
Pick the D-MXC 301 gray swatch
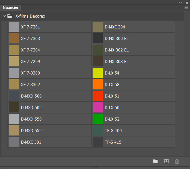pyautogui.click(x=14, y=142)
